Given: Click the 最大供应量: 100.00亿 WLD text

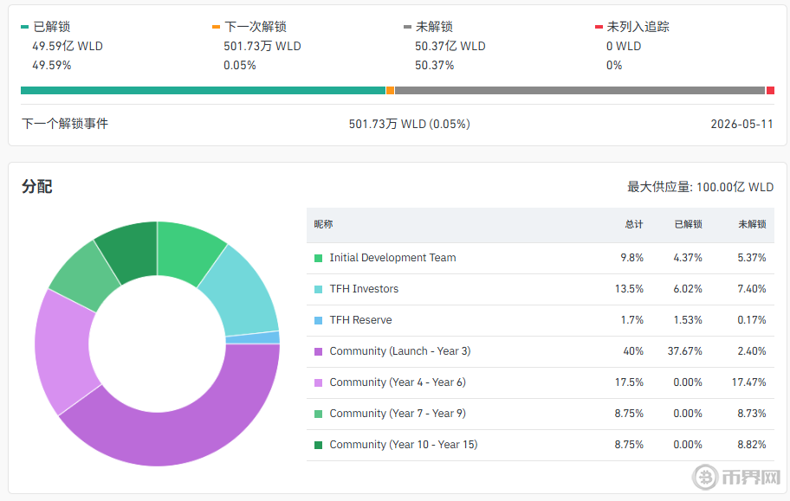Looking at the screenshot, I should tap(700, 187).
